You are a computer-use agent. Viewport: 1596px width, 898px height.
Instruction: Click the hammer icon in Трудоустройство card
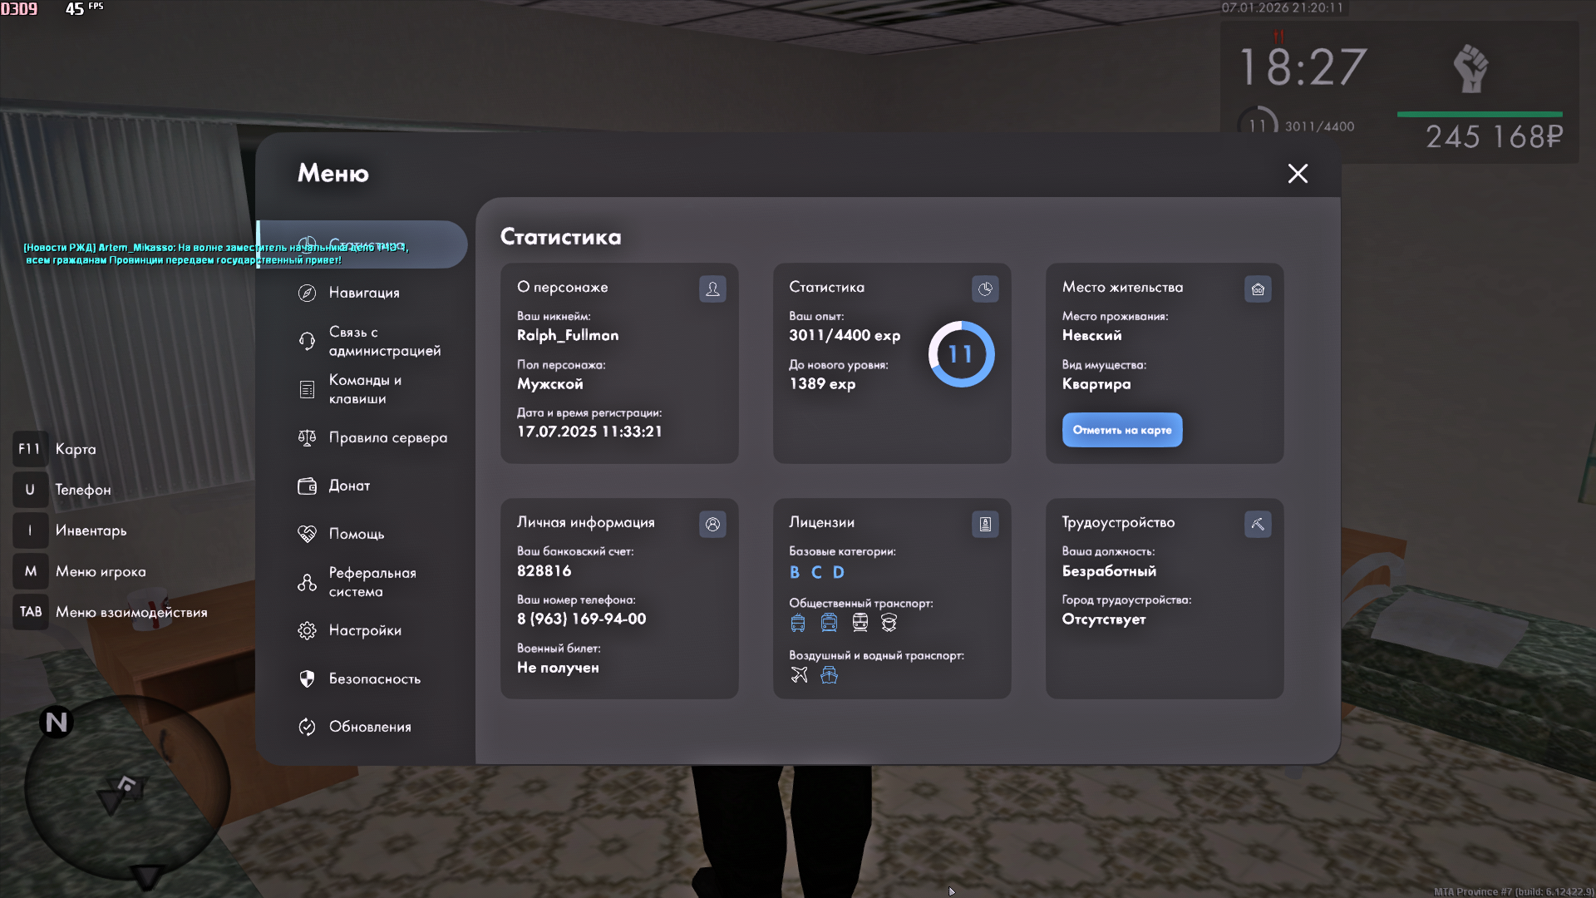pyautogui.click(x=1258, y=524)
